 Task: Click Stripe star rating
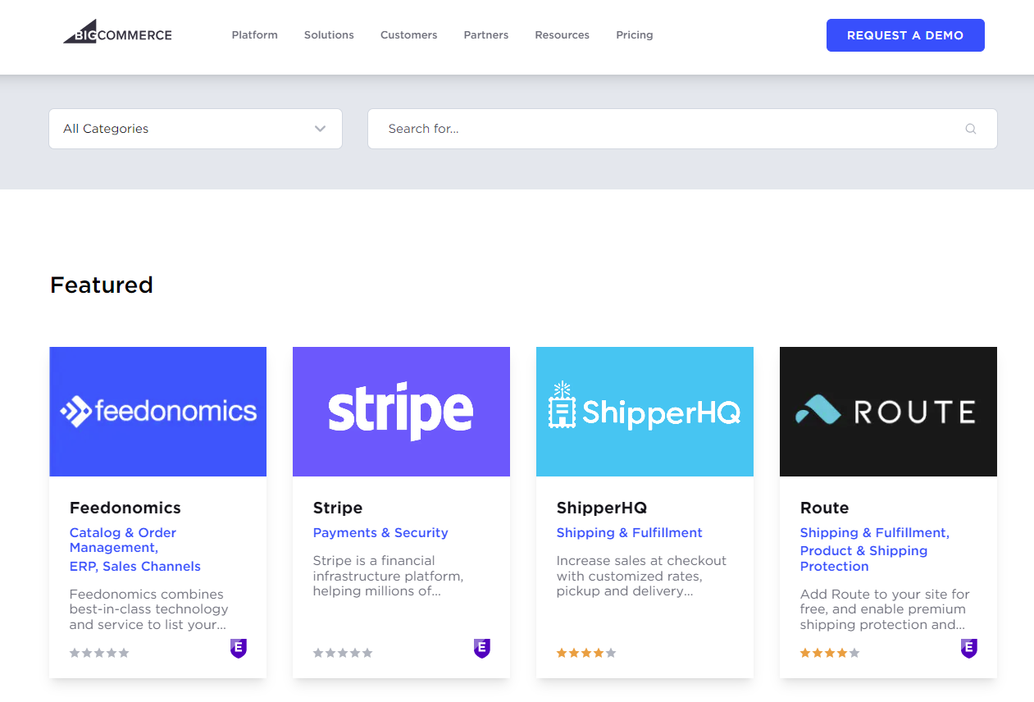tap(343, 653)
